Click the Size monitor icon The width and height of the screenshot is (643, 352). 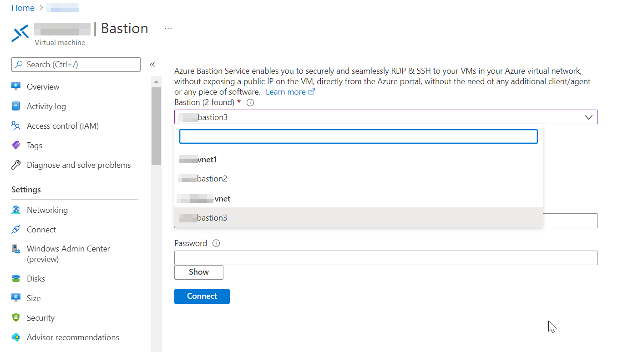tap(16, 298)
